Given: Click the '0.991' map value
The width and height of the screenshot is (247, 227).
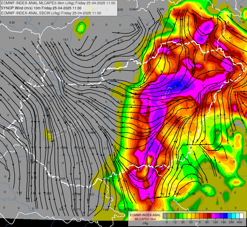Looking at the screenshot, I should coord(51,86).
